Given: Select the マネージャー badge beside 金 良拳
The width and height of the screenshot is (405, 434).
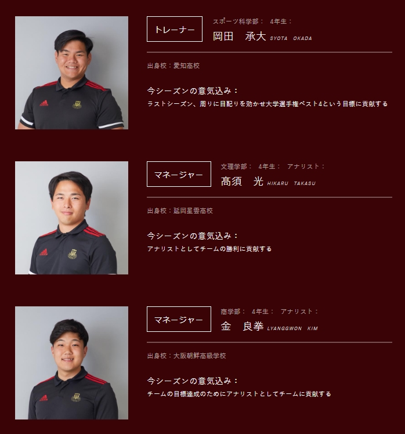Looking at the screenshot, I should pyautogui.click(x=179, y=319).
